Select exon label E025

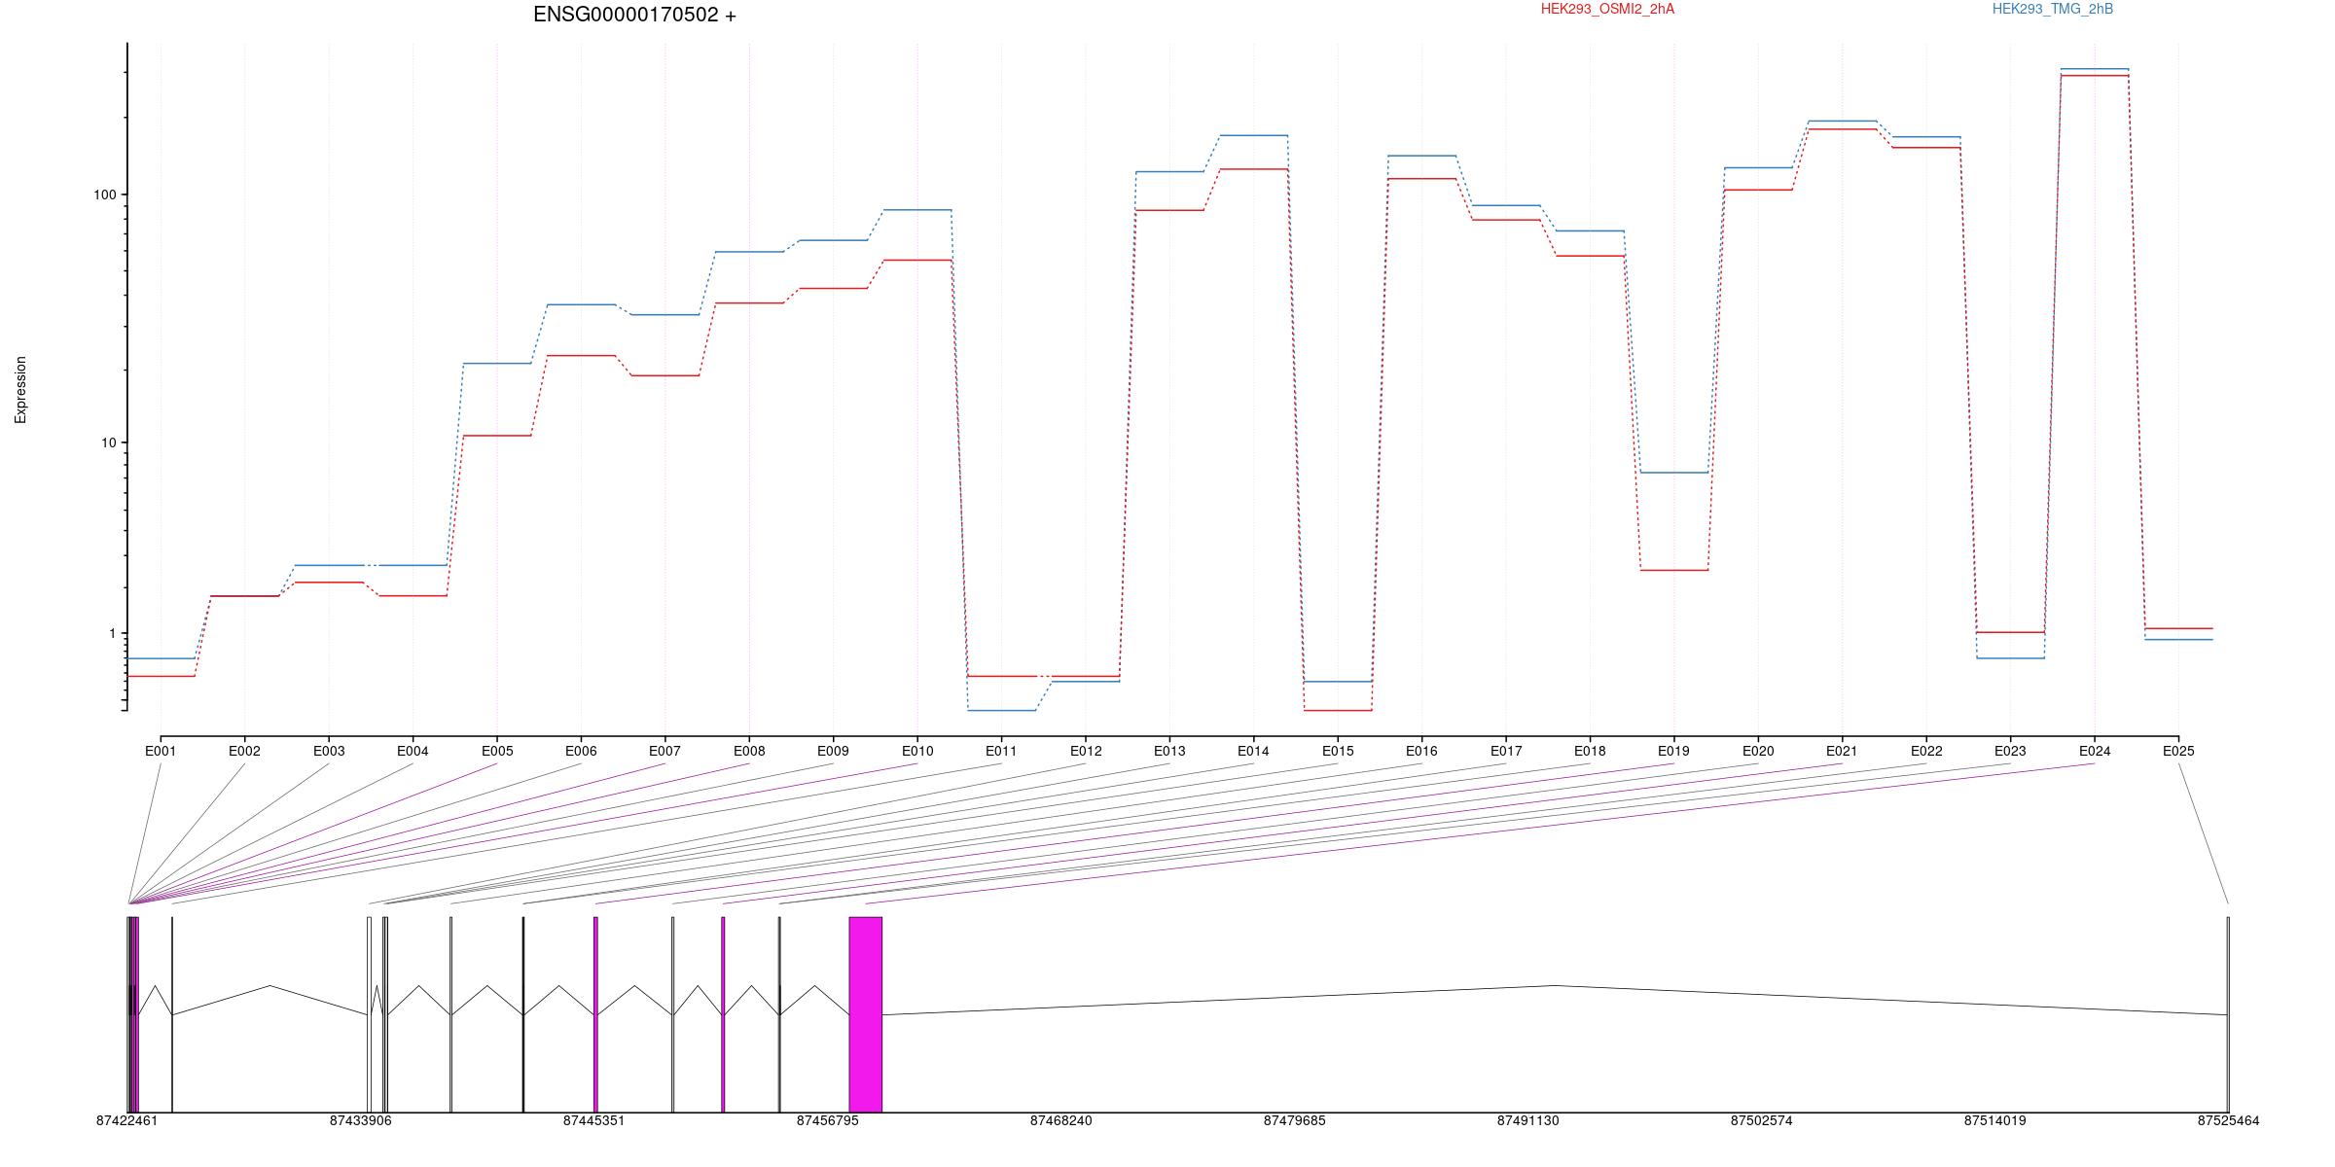pyautogui.click(x=2178, y=751)
